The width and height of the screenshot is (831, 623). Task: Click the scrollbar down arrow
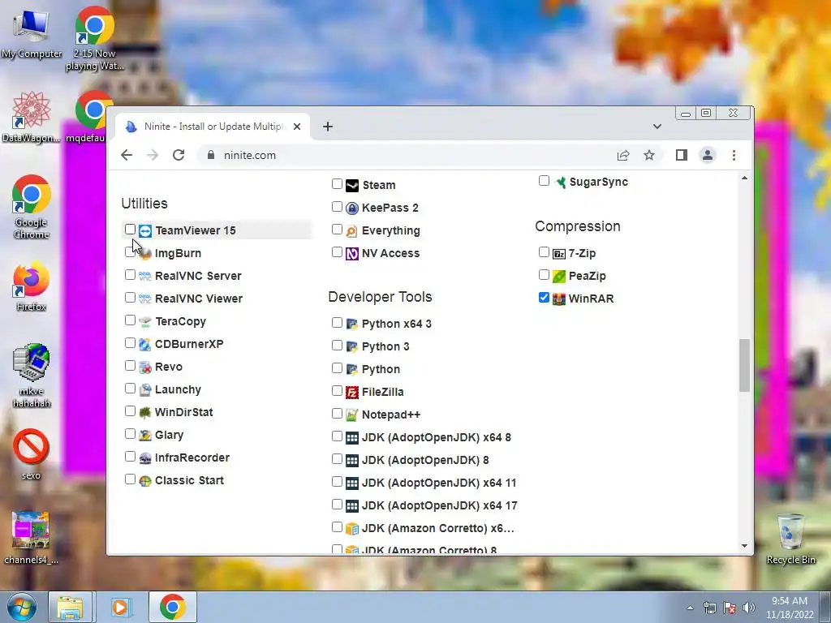pyautogui.click(x=745, y=546)
